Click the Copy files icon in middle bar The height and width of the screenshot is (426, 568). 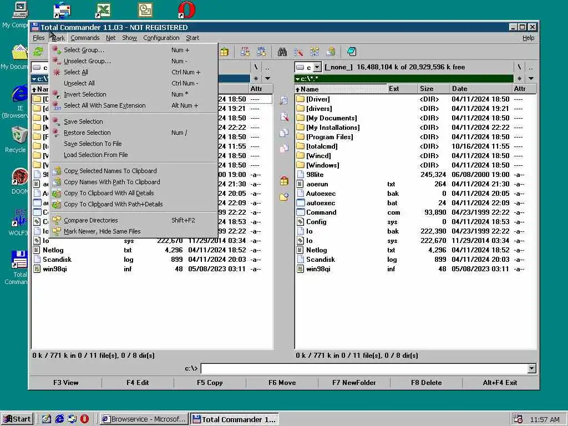(284, 133)
